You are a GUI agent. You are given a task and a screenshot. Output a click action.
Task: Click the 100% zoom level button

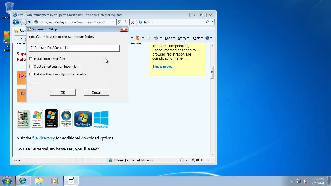click(198, 160)
